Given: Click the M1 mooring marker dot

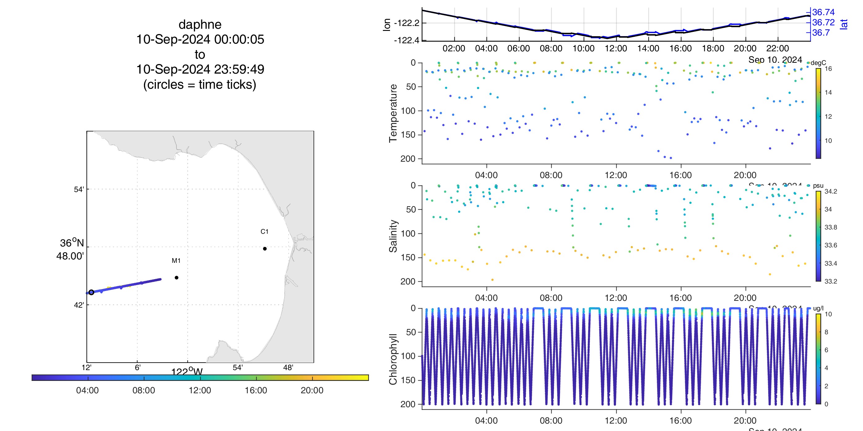Looking at the screenshot, I should [176, 277].
